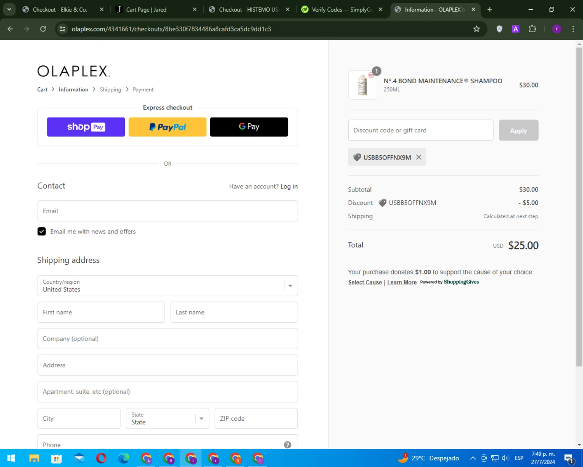Click the Select Cause link
The image size is (583, 467).
pos(365,283)
